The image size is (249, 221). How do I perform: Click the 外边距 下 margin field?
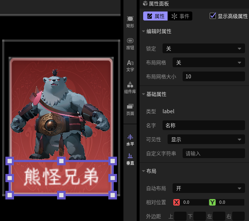199,216
